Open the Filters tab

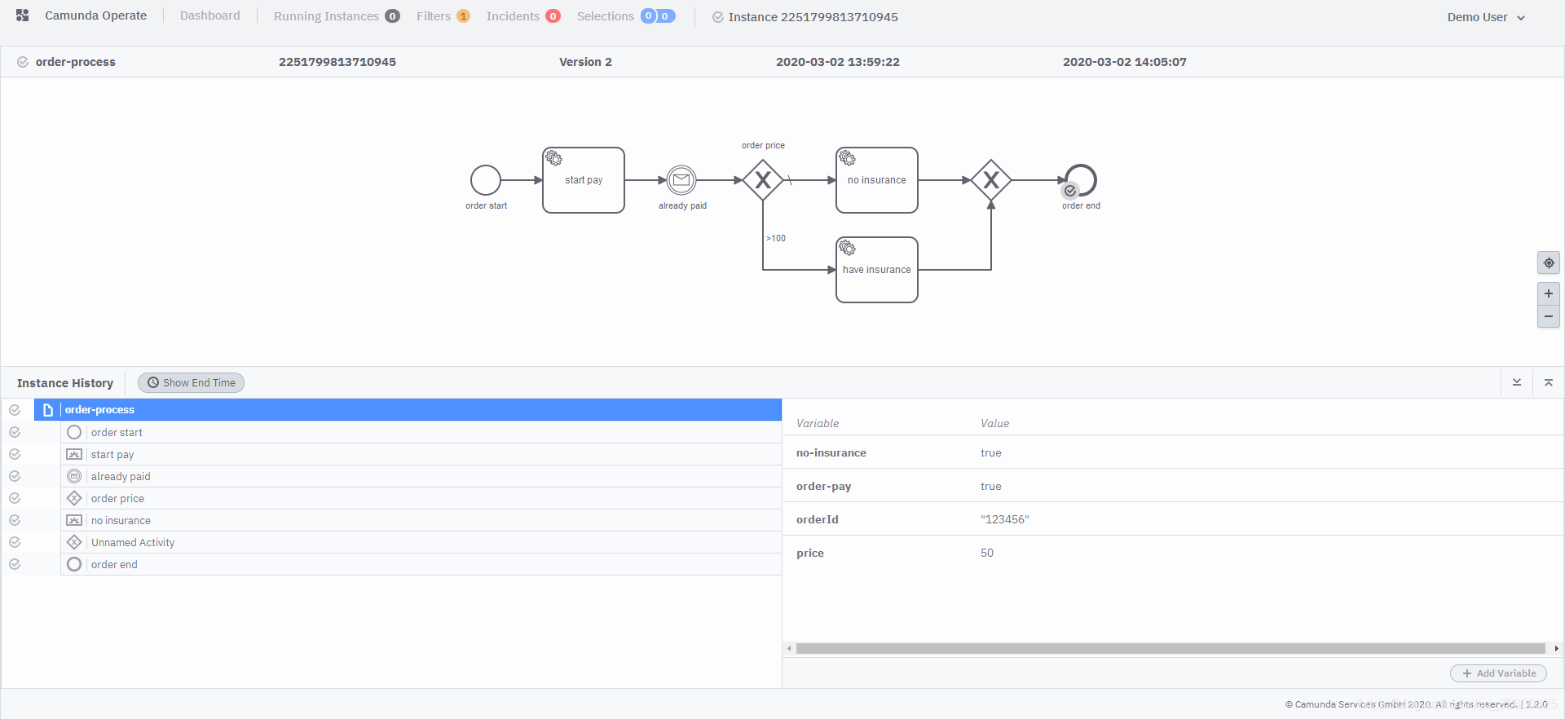[x=443, y=16]
